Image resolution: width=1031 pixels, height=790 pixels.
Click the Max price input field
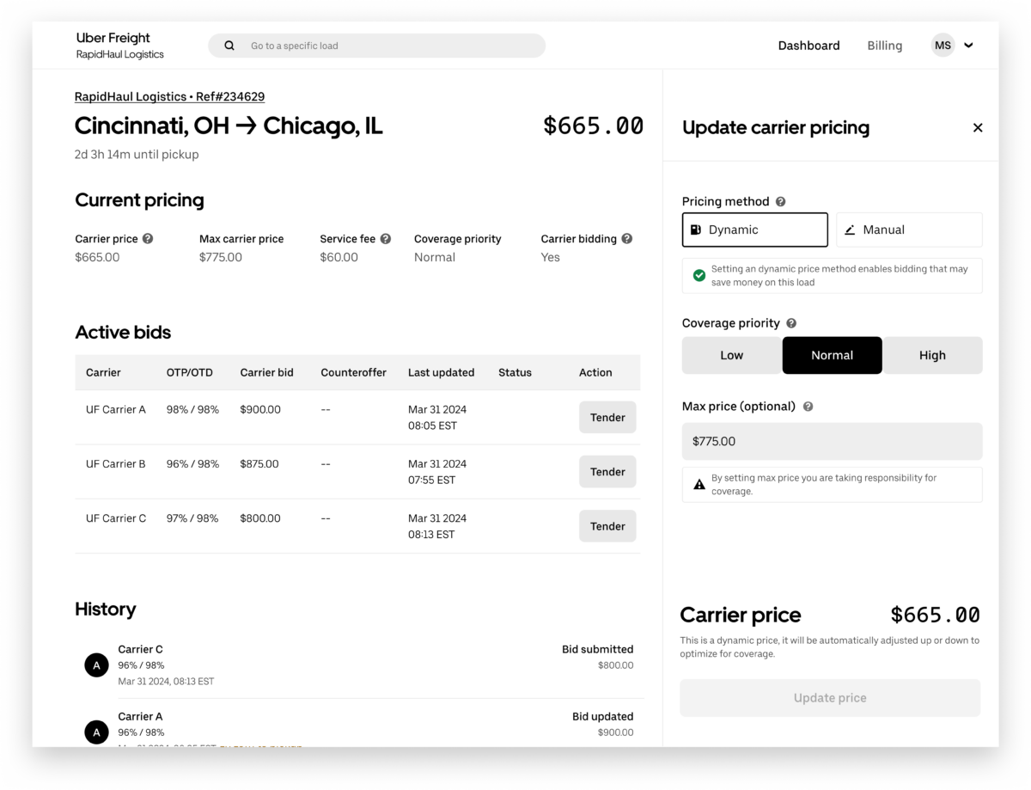coord(831,442)
